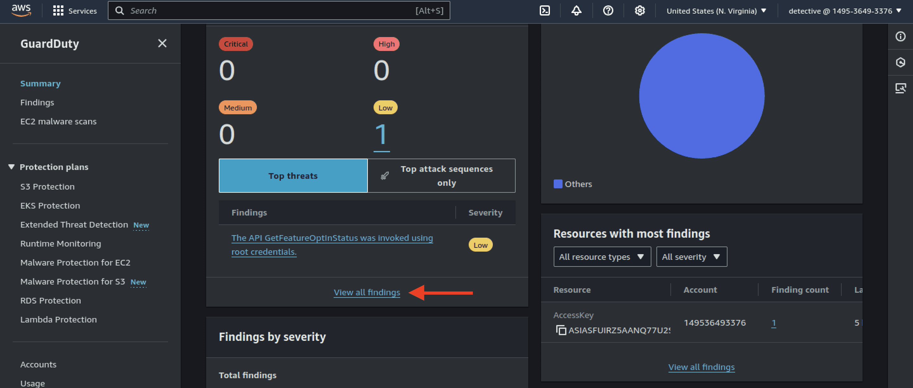Open the All resource types dropdown
Viewport: 913px width, 388px height.
602,257
